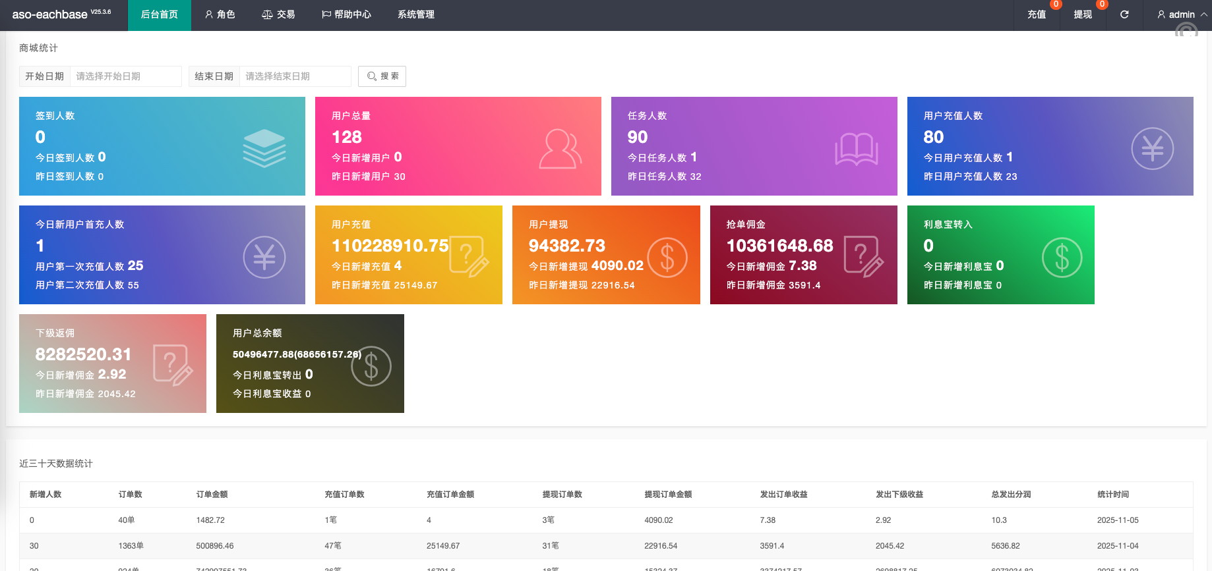Click the dollar icon in 用户提现 card
This screenshot has height=571, width=1212.
pyautogui.click(x=667, y=257)
